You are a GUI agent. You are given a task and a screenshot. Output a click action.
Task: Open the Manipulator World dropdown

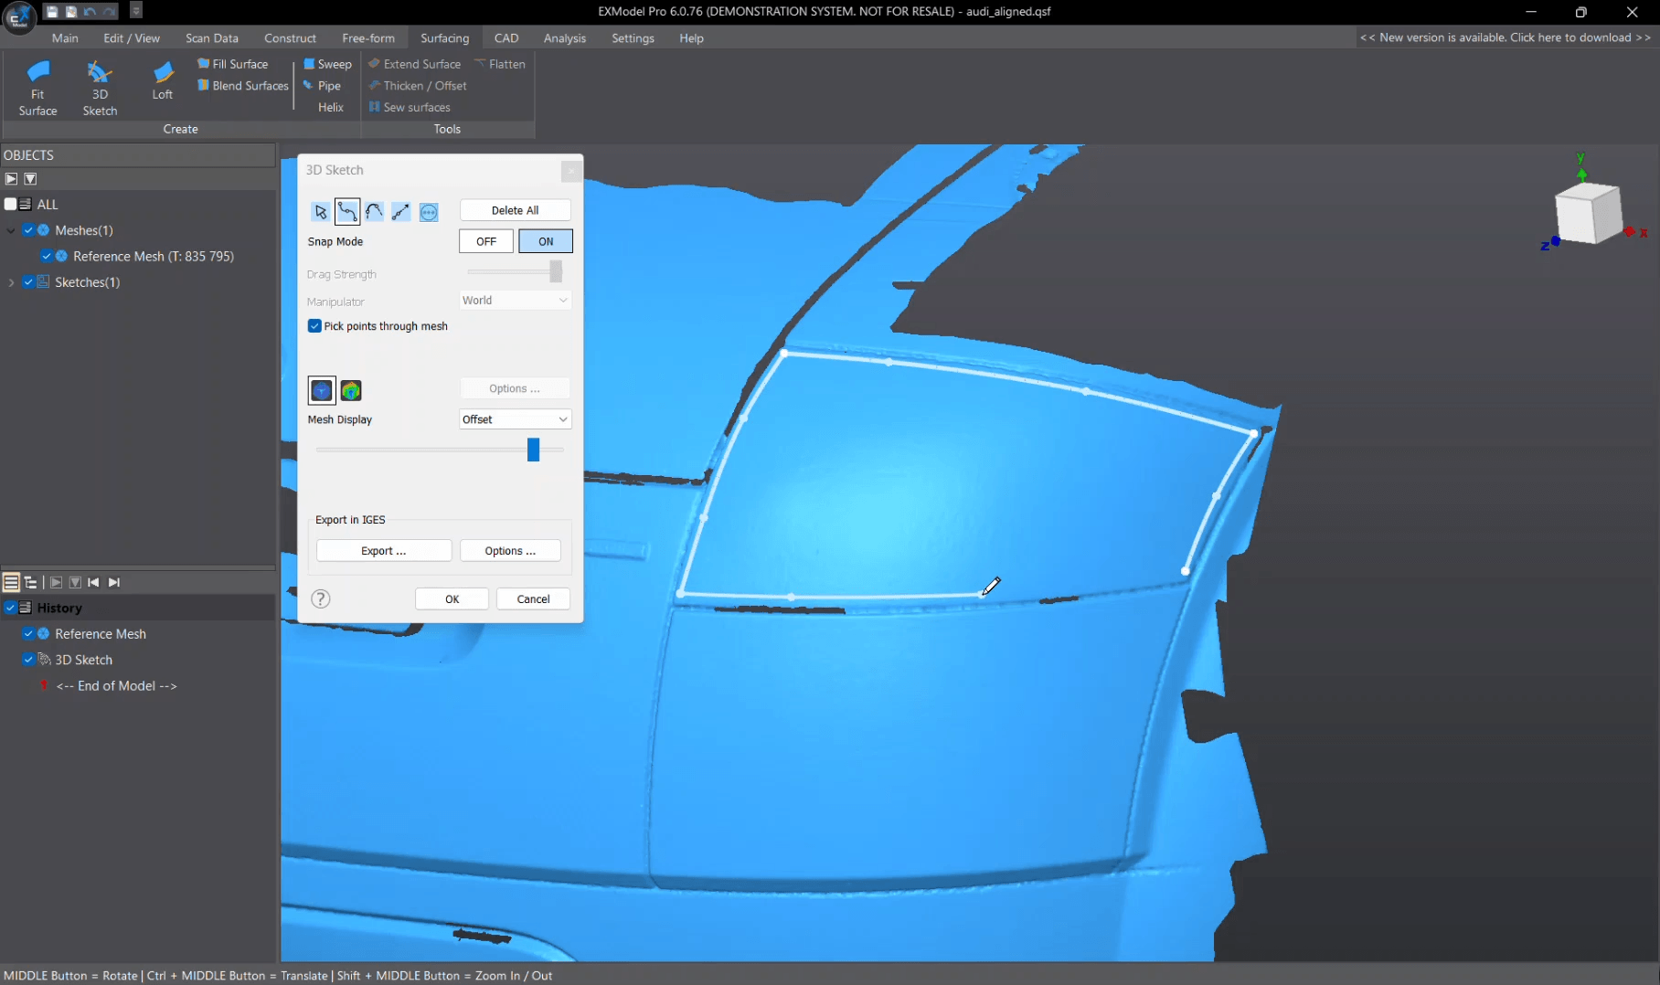pyautogui.click(x=515, y=300)
